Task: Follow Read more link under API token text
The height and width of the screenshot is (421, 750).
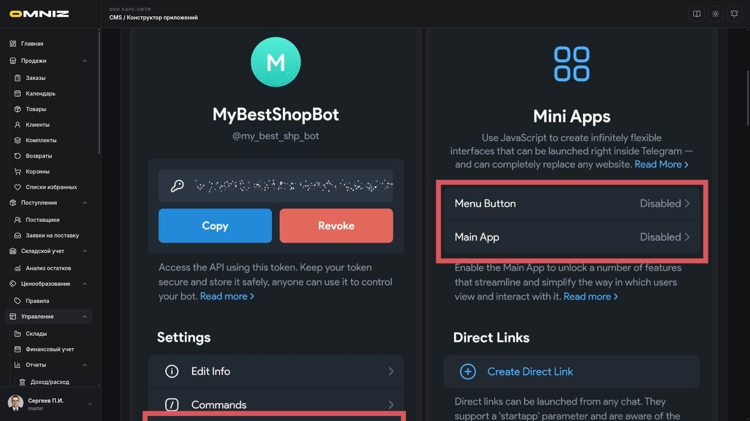Action: 227,296
